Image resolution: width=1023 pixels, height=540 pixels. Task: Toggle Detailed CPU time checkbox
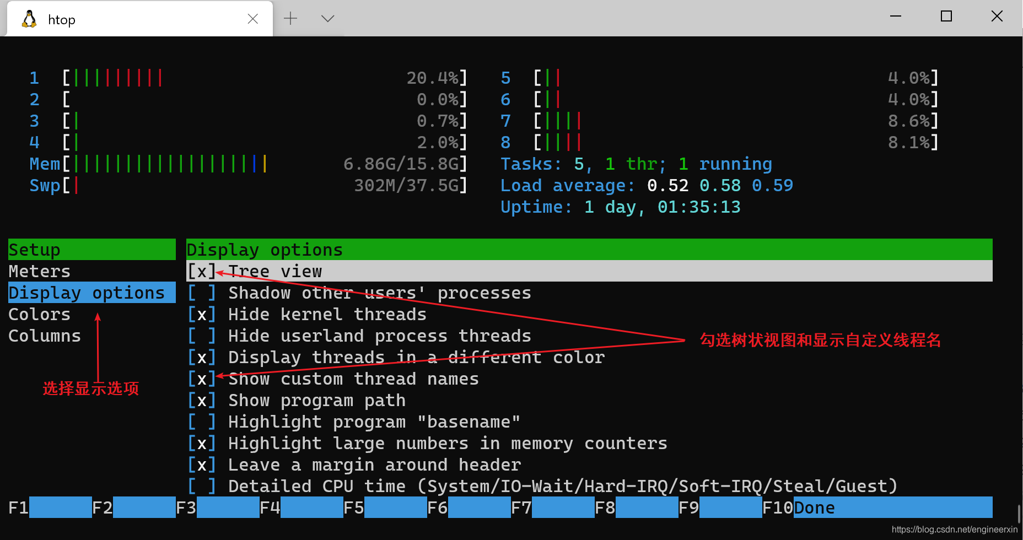click(202, 486)
